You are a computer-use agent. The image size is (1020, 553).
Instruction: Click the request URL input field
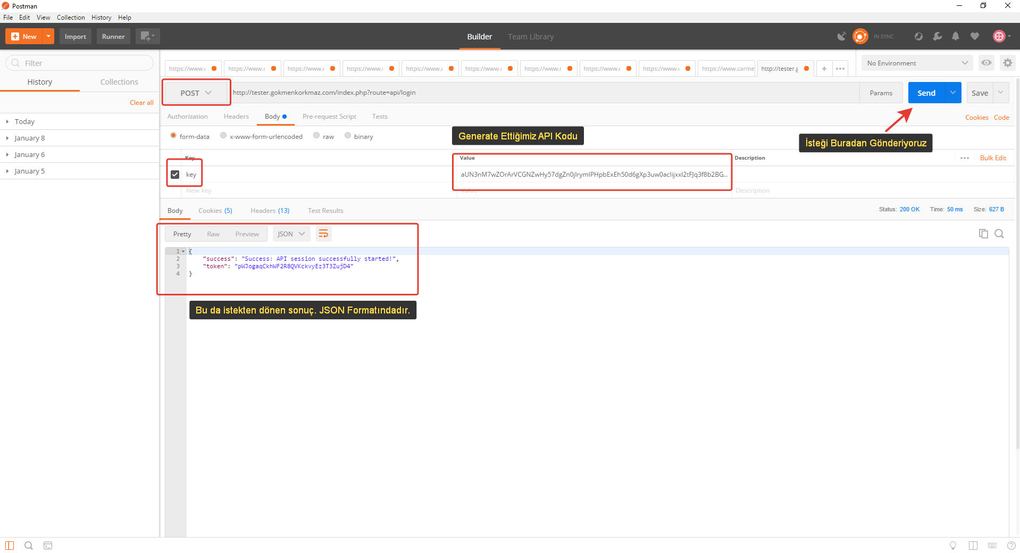coord(542,93)
